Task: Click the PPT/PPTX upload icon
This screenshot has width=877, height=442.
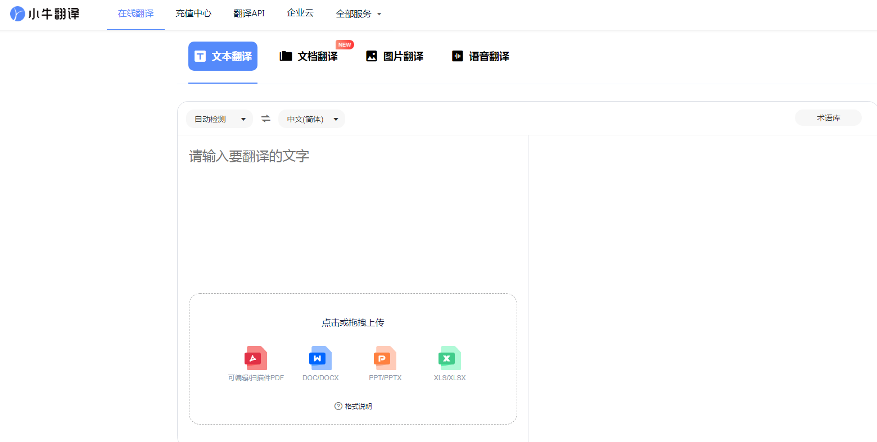Action: [385, 358]
